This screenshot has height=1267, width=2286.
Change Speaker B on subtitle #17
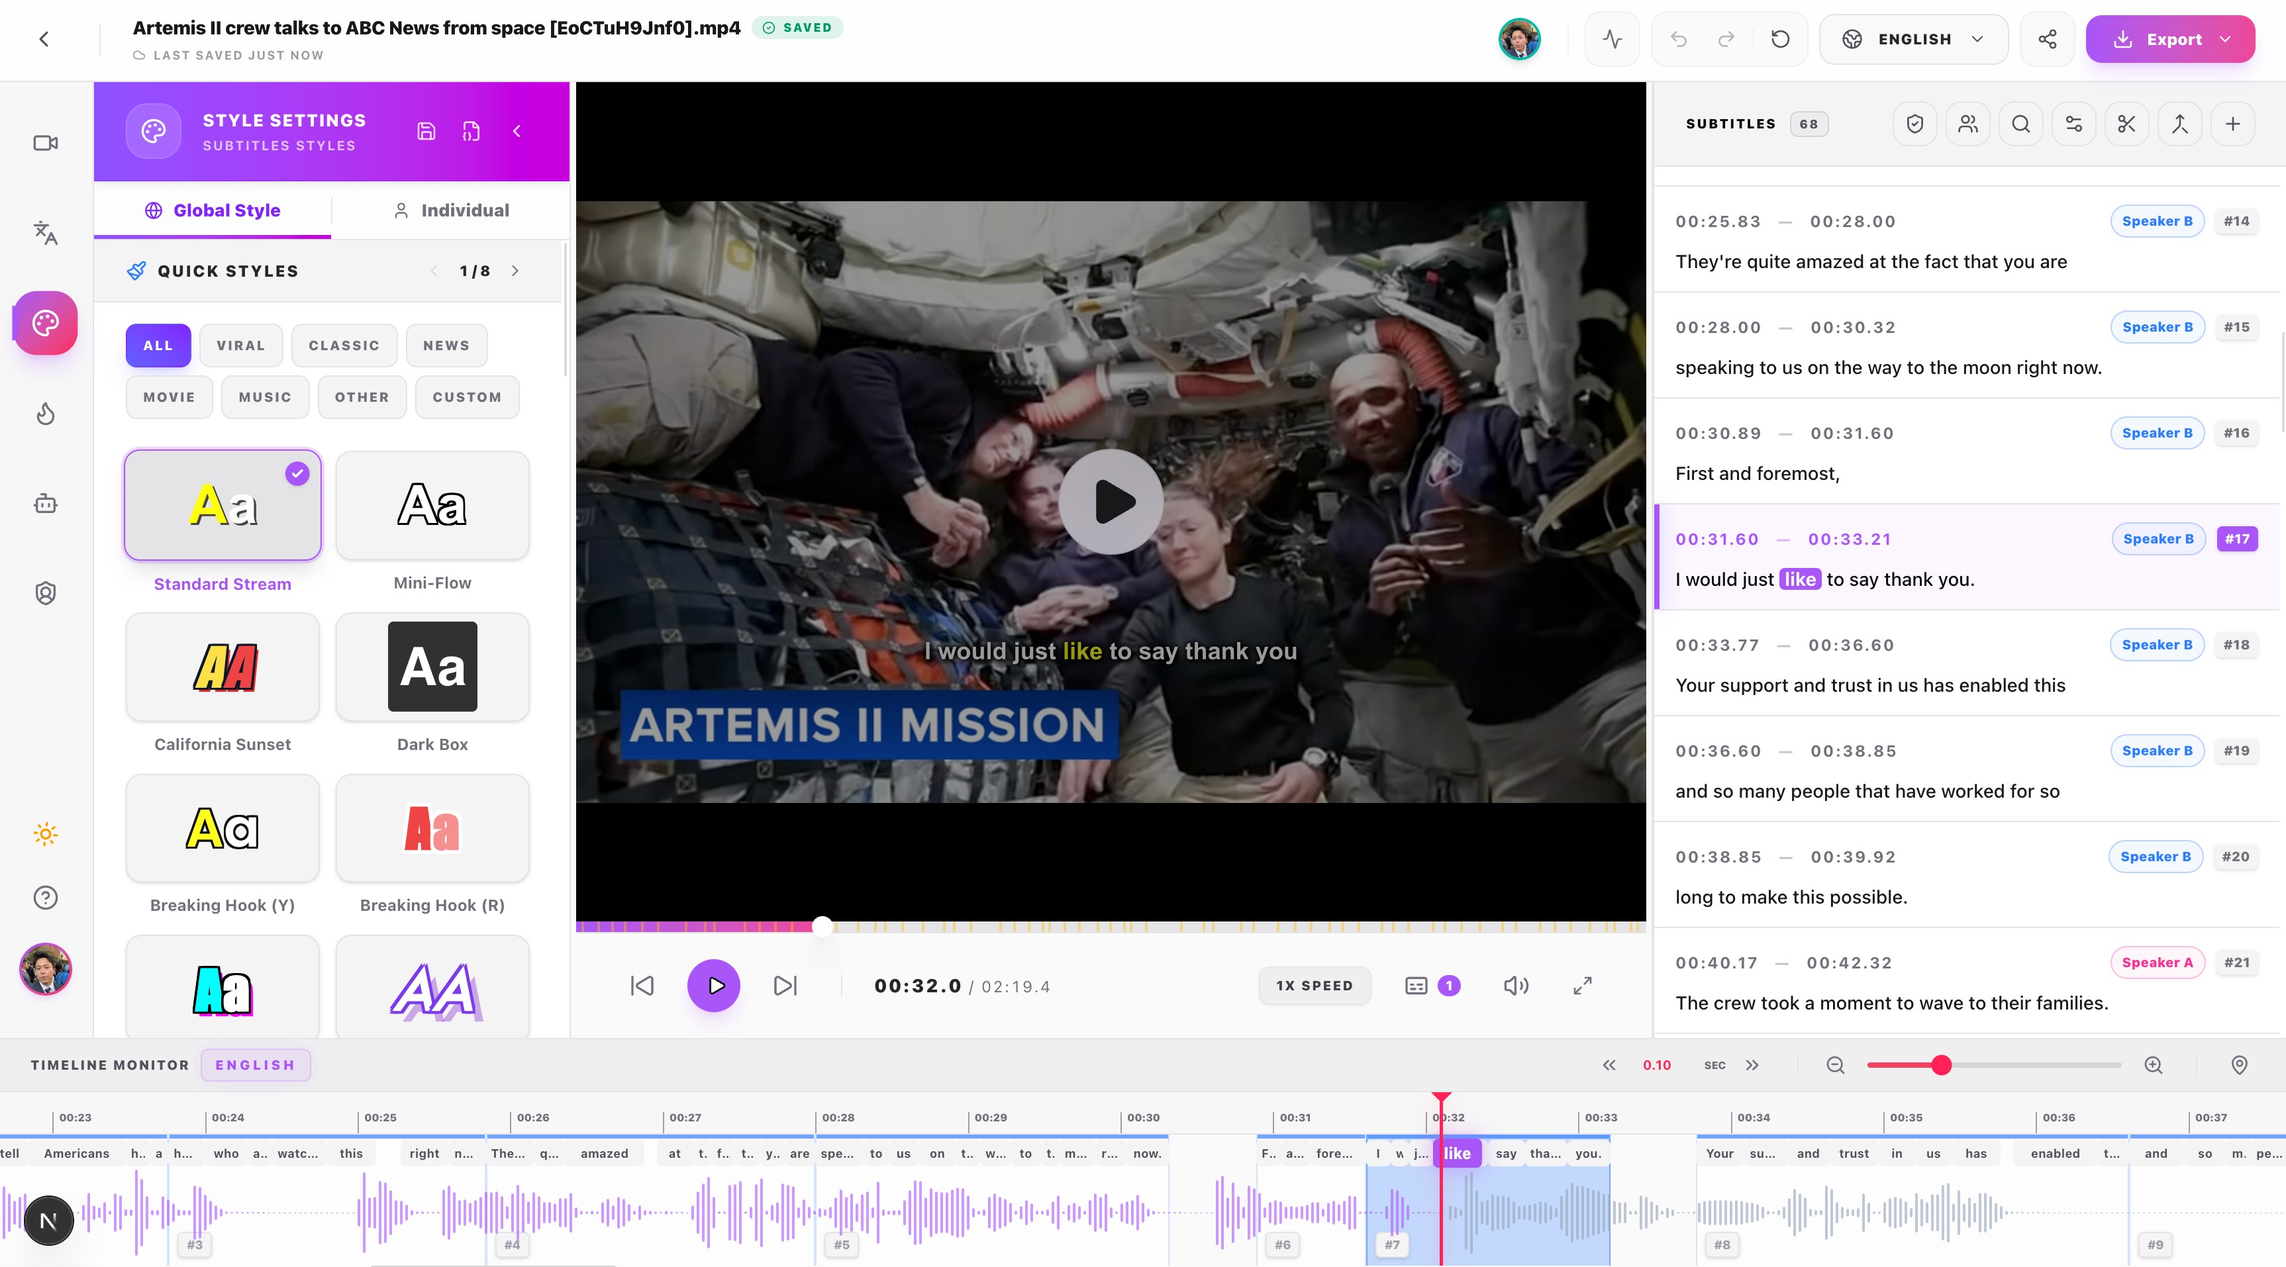click(2158, 539)
